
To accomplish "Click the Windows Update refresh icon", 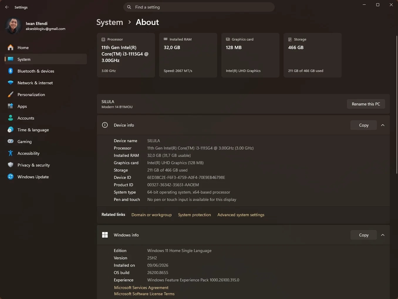I will pos(11,177).
